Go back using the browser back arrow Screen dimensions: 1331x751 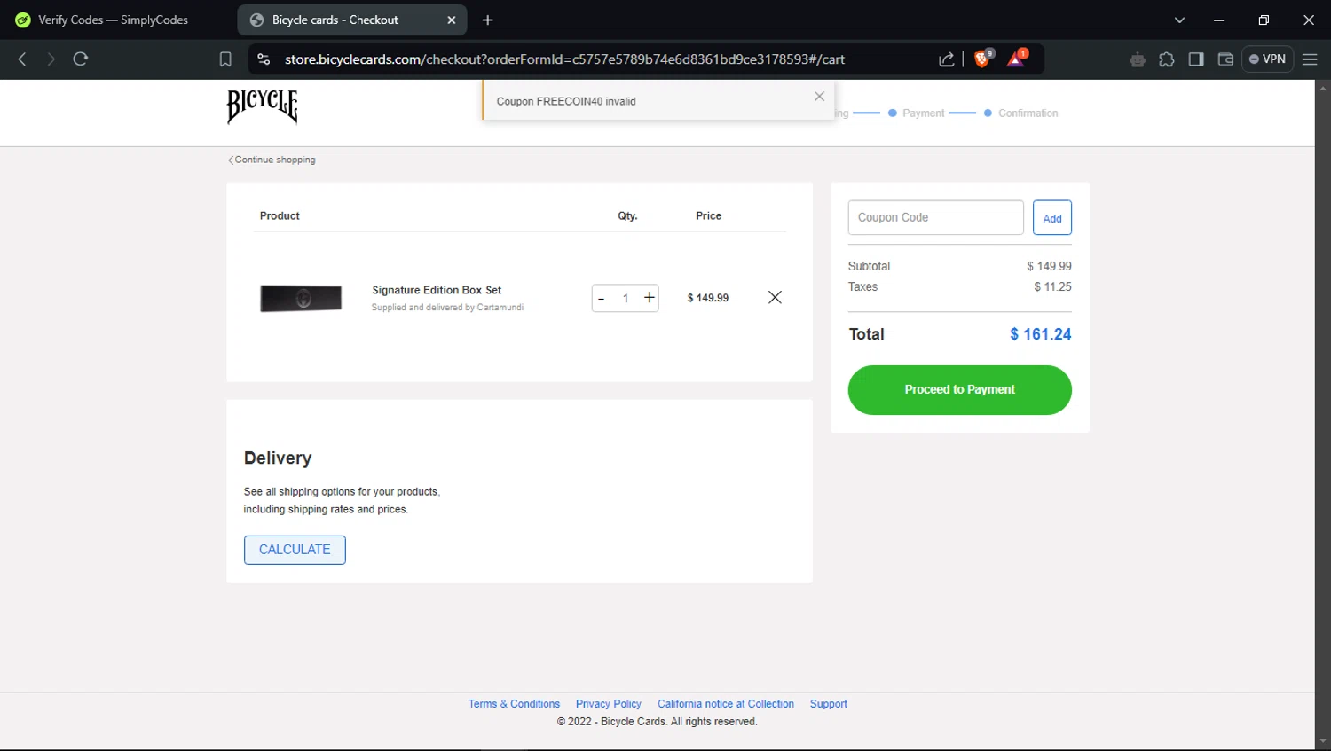pos(22,59)
